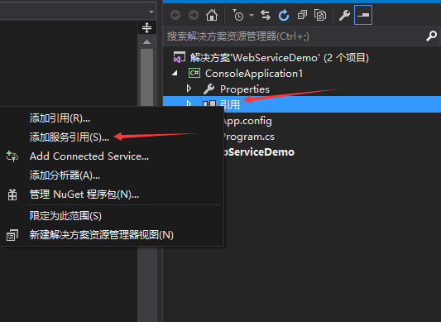Click the Forward navigation arrow in Solution Explorer

(x=194, y=15)
